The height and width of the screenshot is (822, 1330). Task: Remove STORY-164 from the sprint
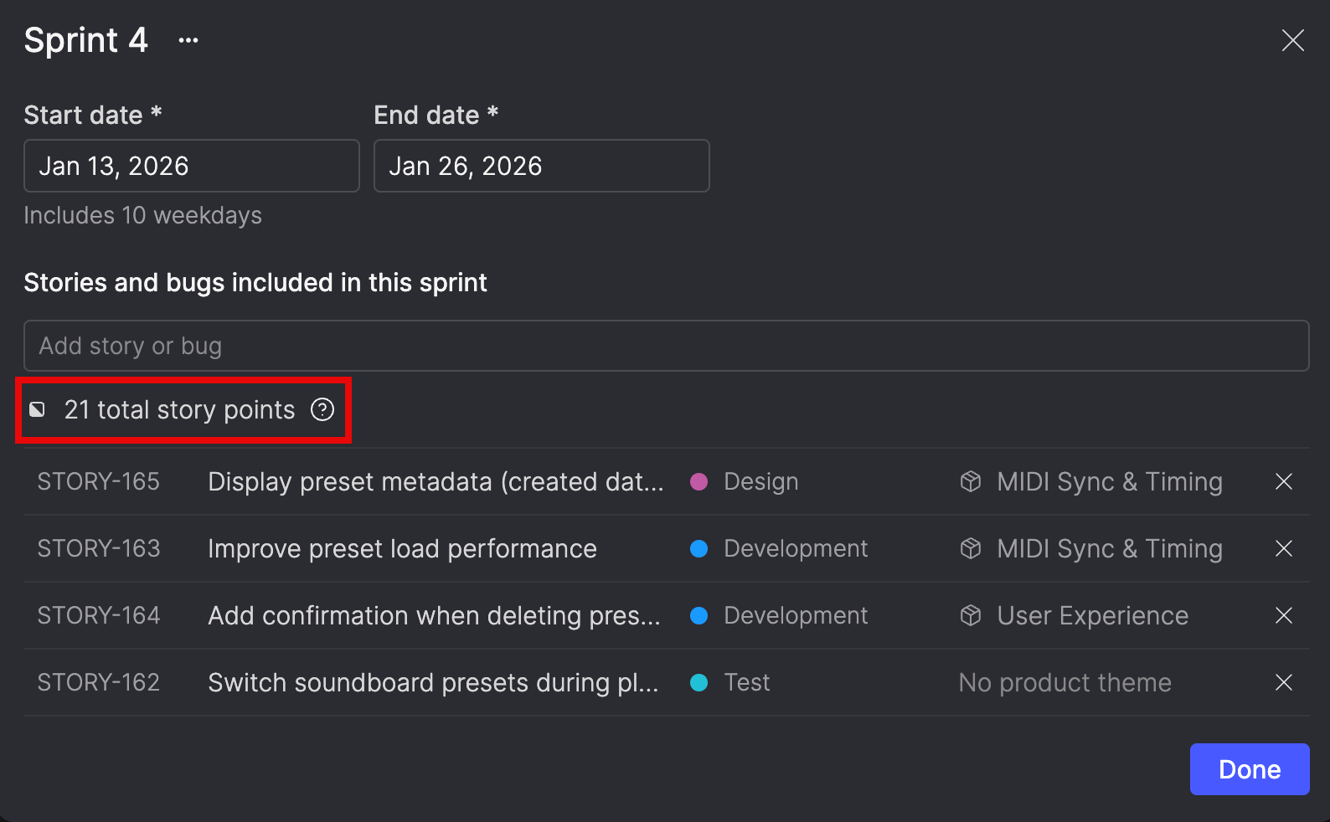[x=1283, y=615]
